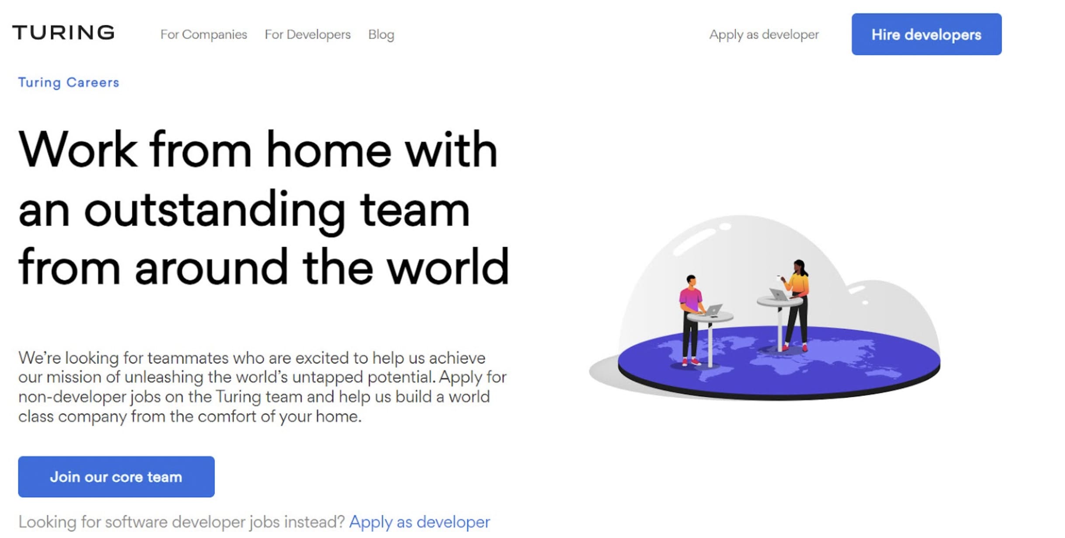Click the laptop on the woman's table
Screen dimensions: 1065x538
click(778, 294)
